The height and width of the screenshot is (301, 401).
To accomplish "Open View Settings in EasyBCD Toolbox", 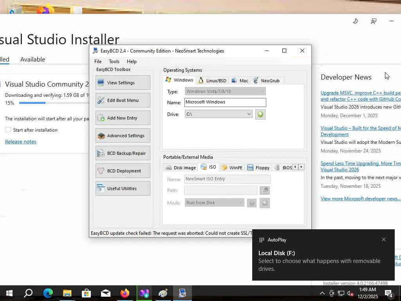I will point(123,83).
